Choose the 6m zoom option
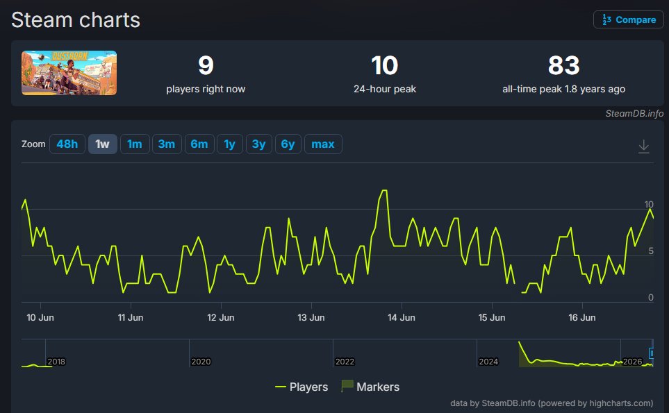 pos(199,144)
